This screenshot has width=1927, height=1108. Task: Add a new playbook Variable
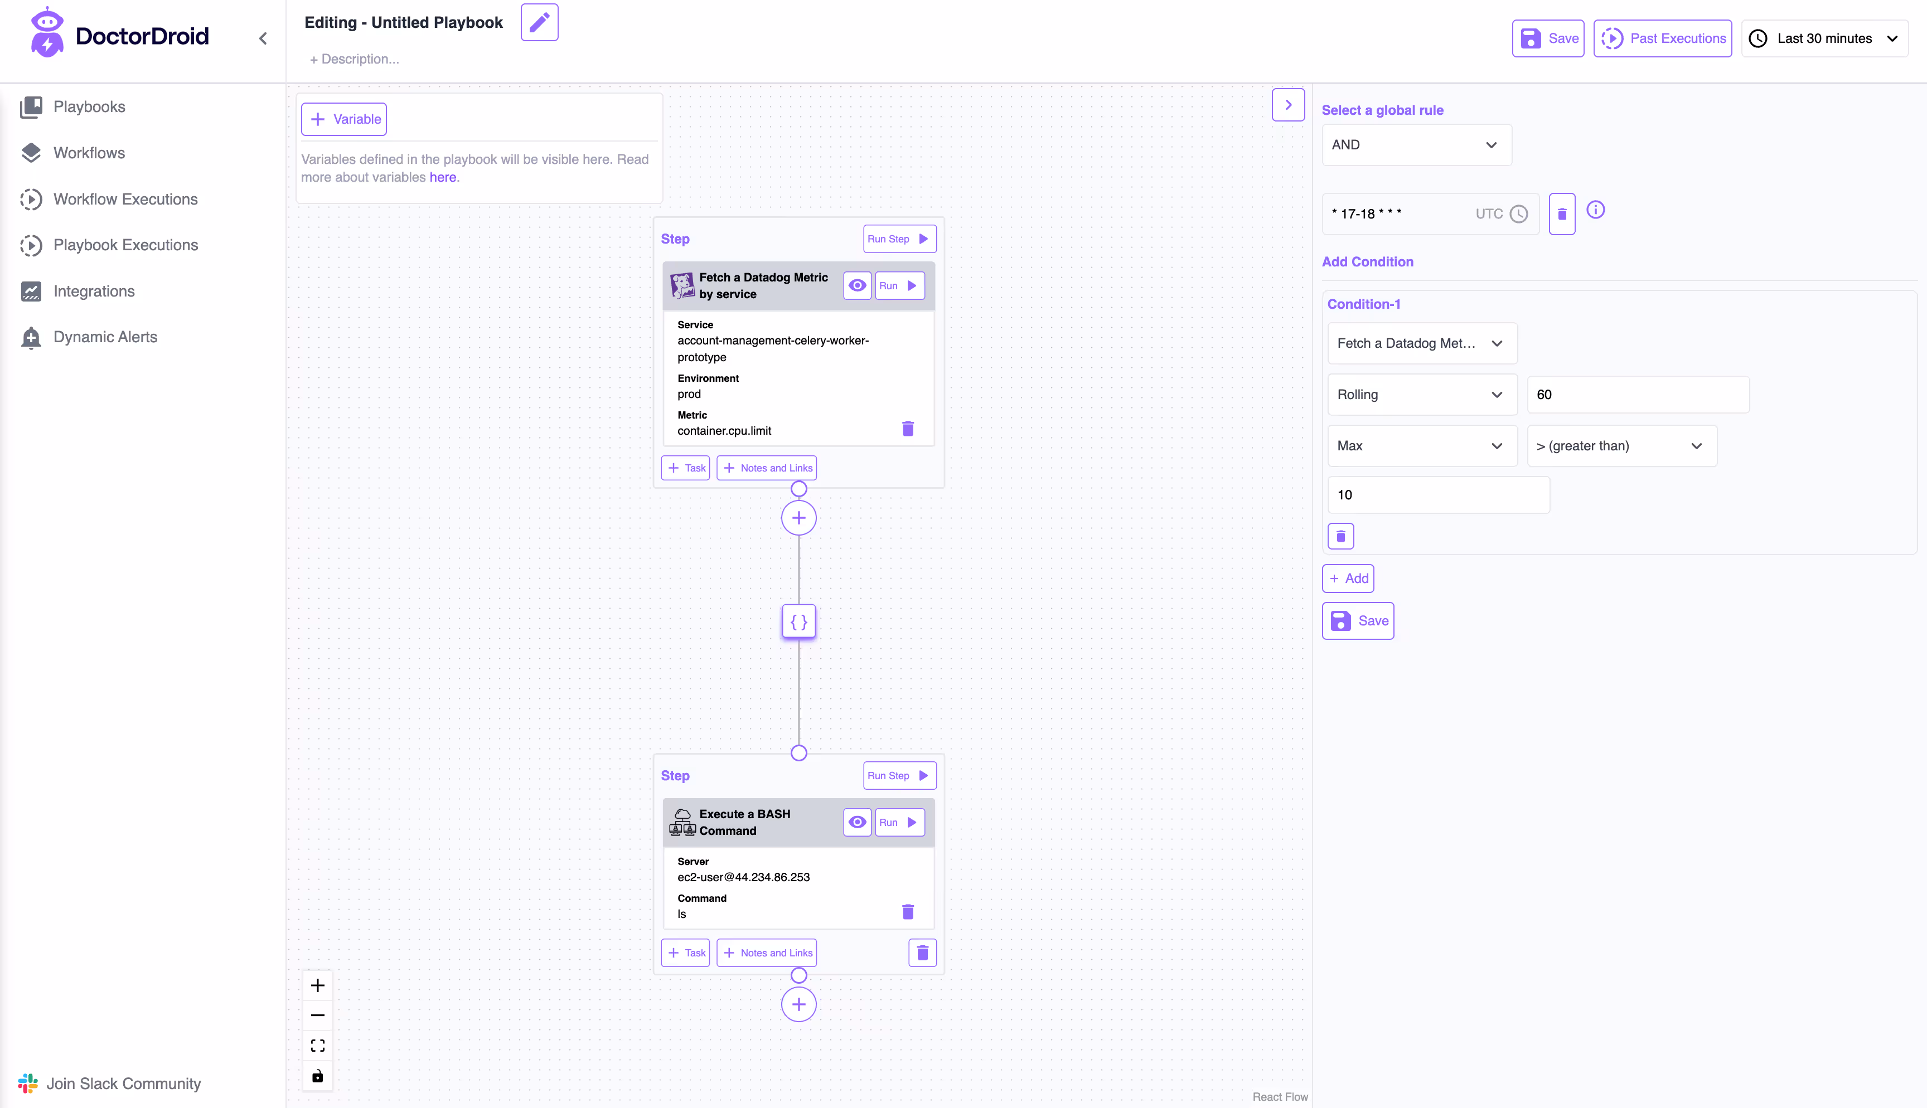(x=344, y=119)
